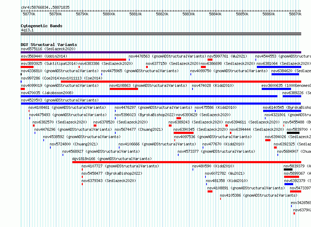The width and height of the screenshot is (311, 227).
Task: Click the nsv4108863 red variant bar
Action: point(124,89)
